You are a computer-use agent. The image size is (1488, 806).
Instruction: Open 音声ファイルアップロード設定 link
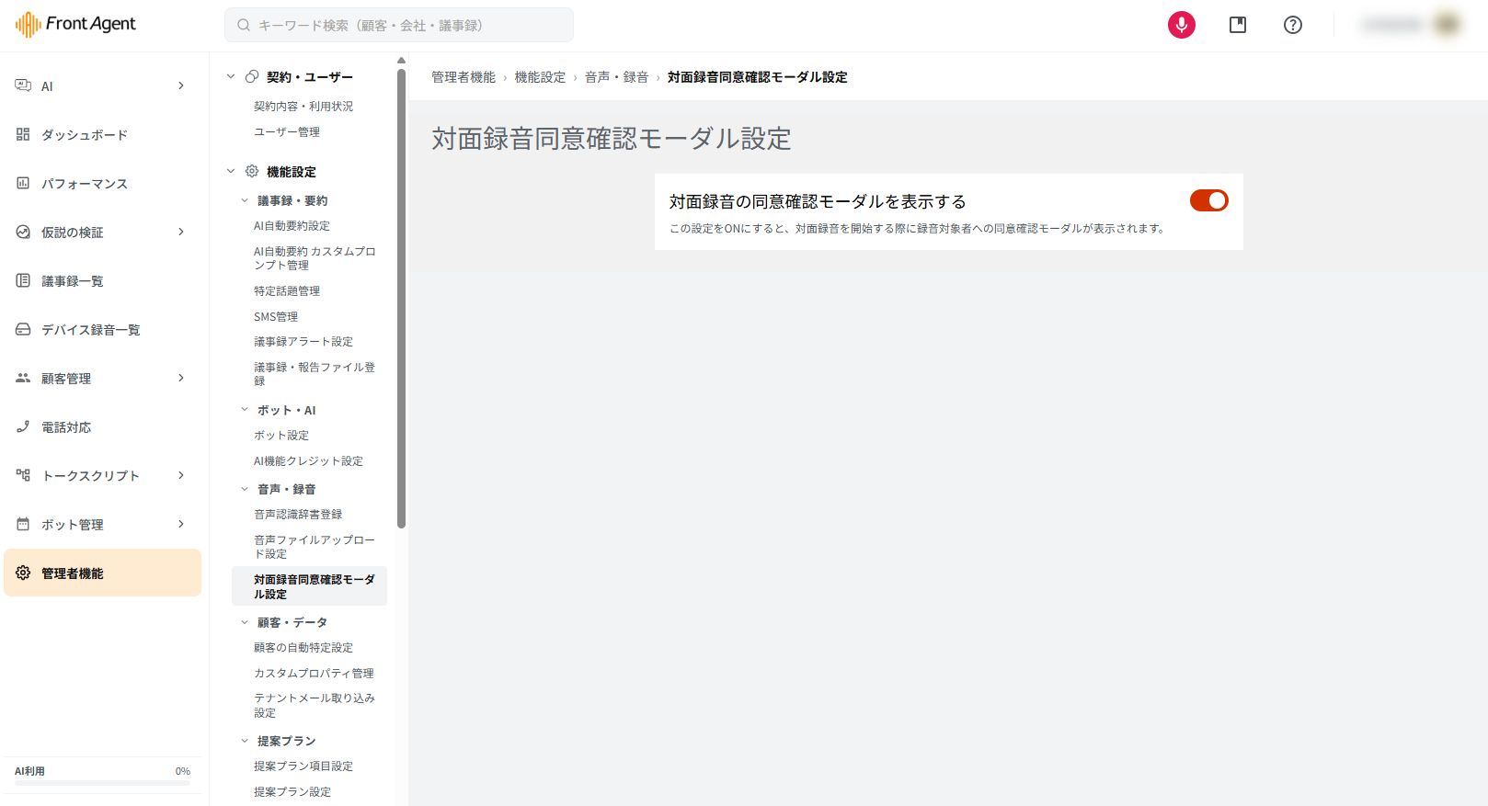click(x=315, y=547)
